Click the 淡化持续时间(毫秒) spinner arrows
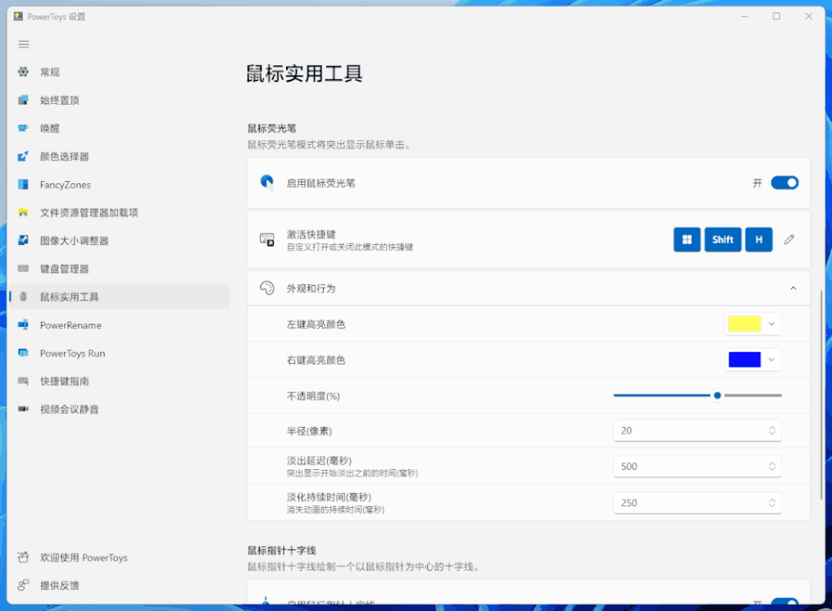832x611 pixels. coord(772,503)
